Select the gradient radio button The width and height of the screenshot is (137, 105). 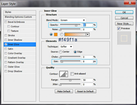[62, 34]
